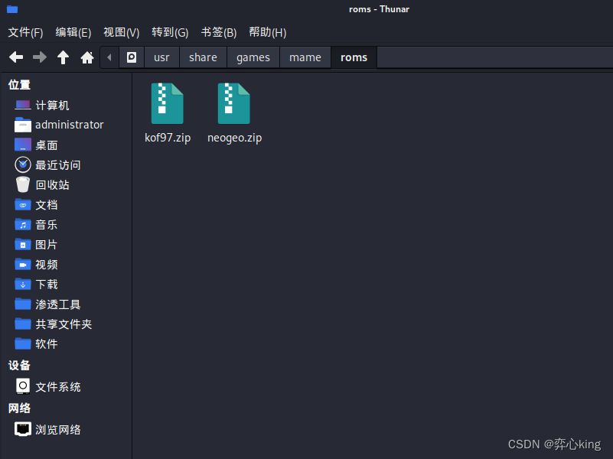Navigate to share in the path bar
The height and width of the screenshot is (459, 613).
(x=203, y=57)
